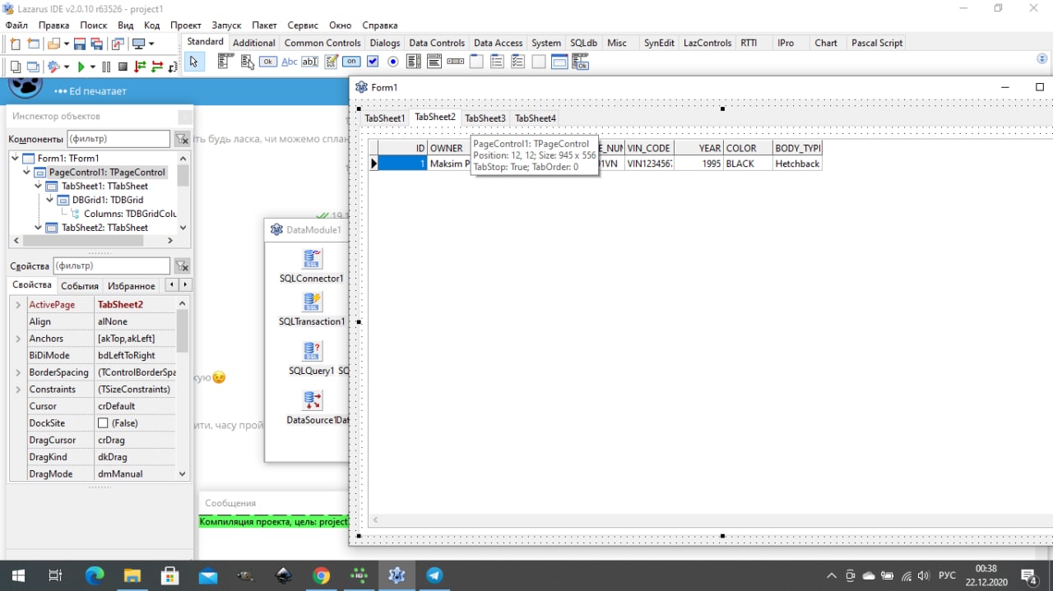This screenshot has width=1053, height=591.
Task: Click the New Unit toolbar icon
Action: pos(15,44)
